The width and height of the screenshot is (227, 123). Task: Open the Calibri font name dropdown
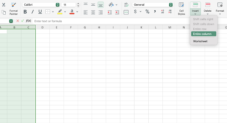(58, 5)
